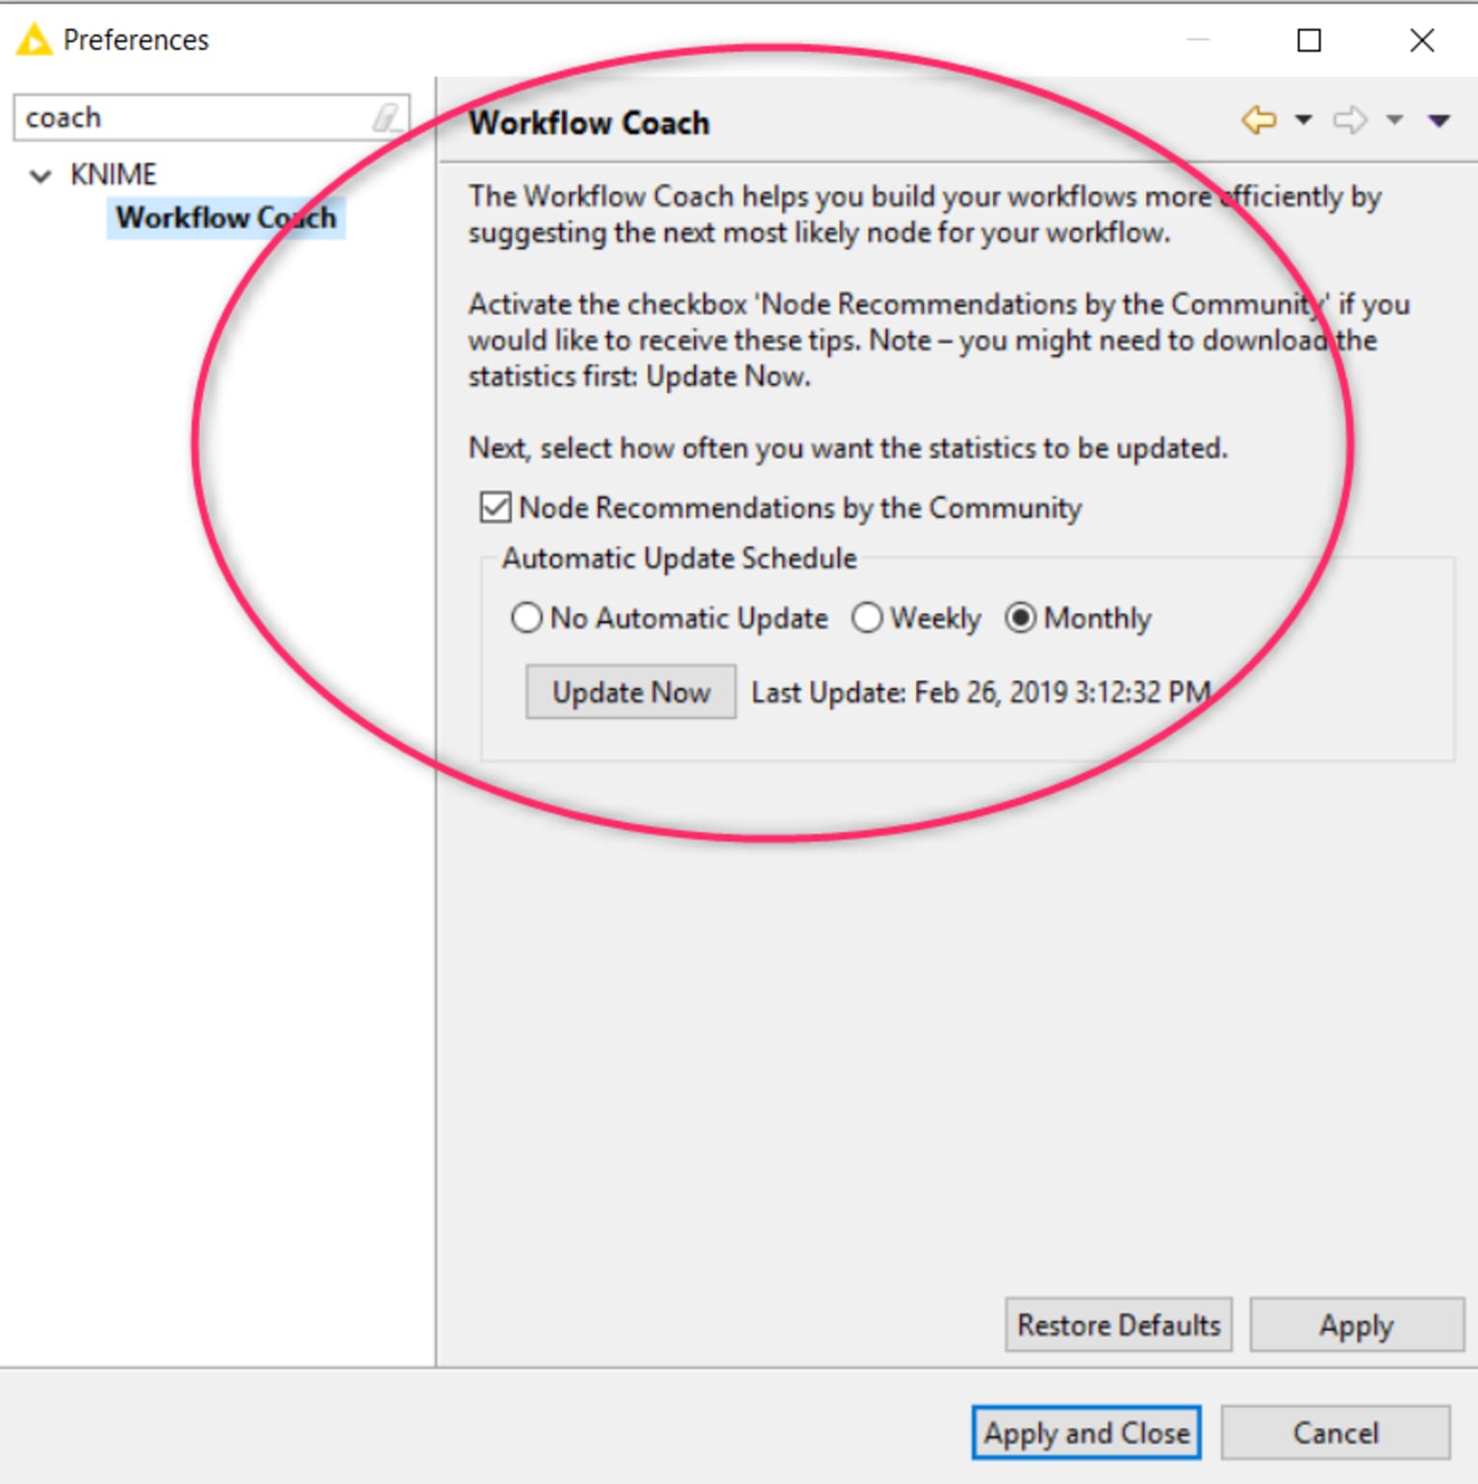Click the 'Workflow Coach' page heading

click(589, 123)
